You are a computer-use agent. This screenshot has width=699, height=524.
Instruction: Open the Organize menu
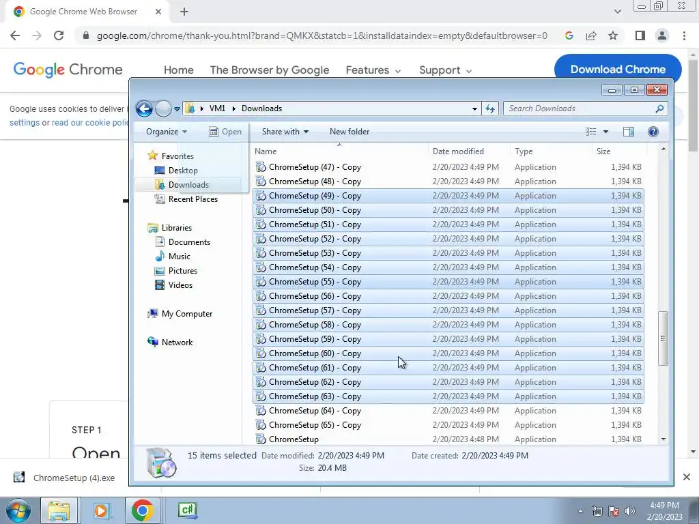[x=167, y=132]
